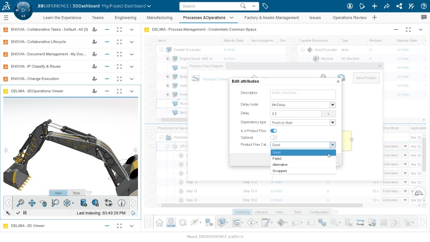Viewport: 430px width, 242px height.
Task: Select Alternative in the dropdown list
Action: 303,164
